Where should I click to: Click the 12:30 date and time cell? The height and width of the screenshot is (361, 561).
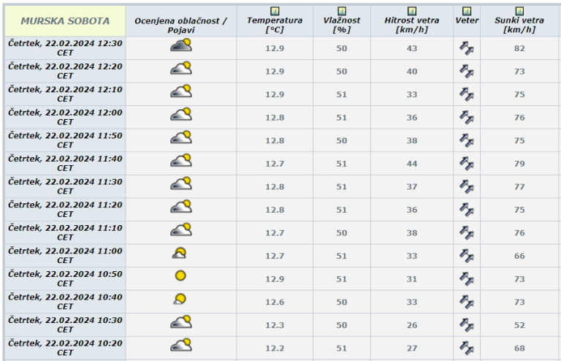(65, 48)
